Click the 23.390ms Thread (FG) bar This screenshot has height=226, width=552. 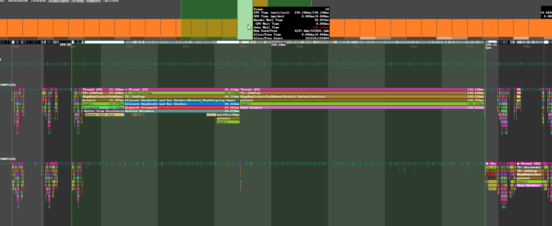click(103, 89)
